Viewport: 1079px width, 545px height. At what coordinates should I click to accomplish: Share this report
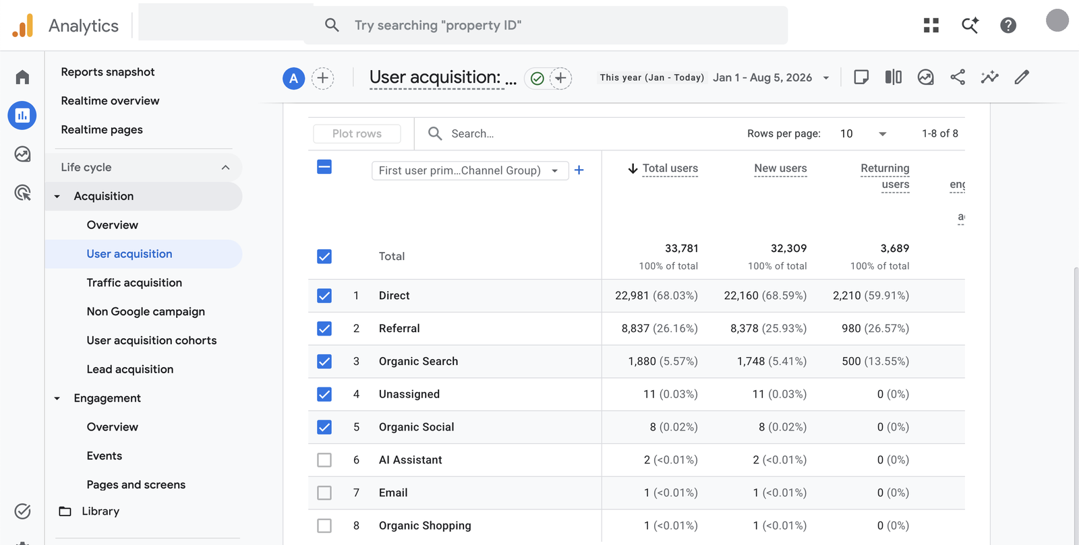tap(958, 77)
